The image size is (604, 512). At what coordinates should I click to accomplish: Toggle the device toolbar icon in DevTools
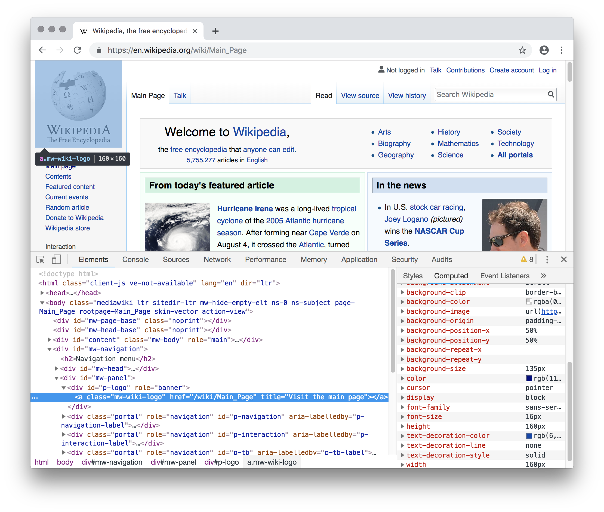[x=56, y=259]
